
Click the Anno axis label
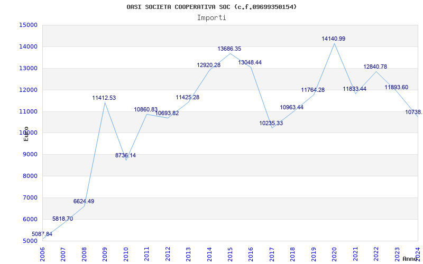[x=411, y=259]
